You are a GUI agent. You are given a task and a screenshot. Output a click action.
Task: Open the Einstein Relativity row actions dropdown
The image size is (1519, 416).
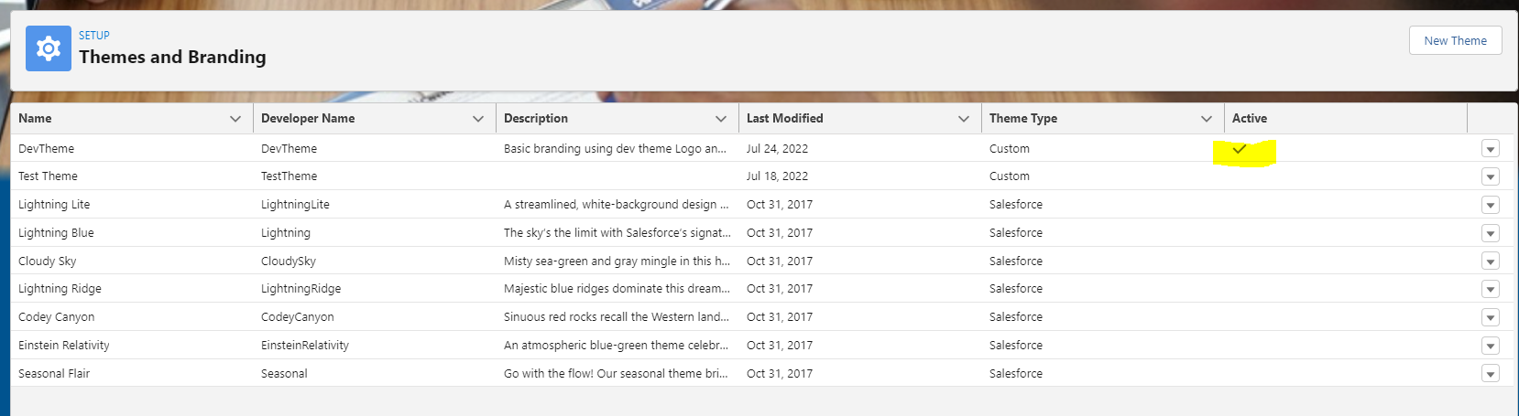[x=1490, y=346]
